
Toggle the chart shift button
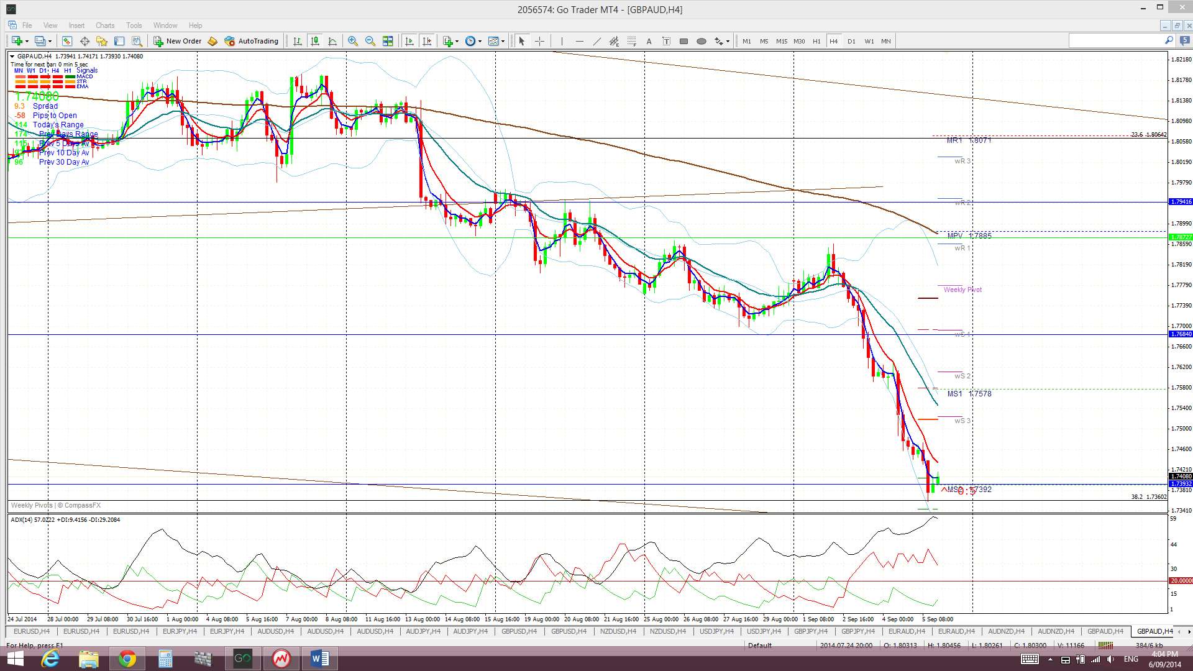pos(427,41)
